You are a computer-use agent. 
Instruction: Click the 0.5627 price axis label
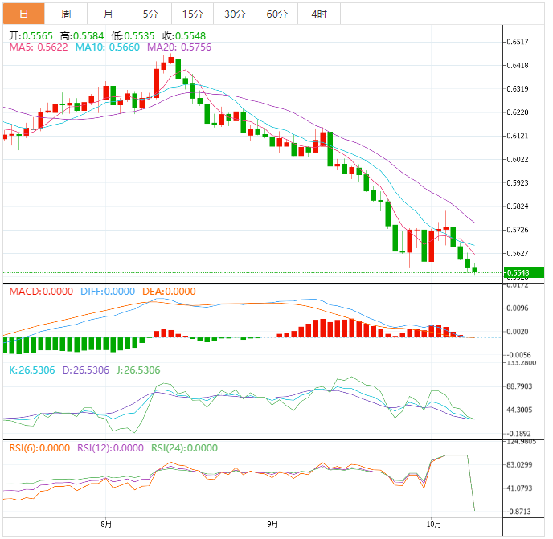(518, 254)
